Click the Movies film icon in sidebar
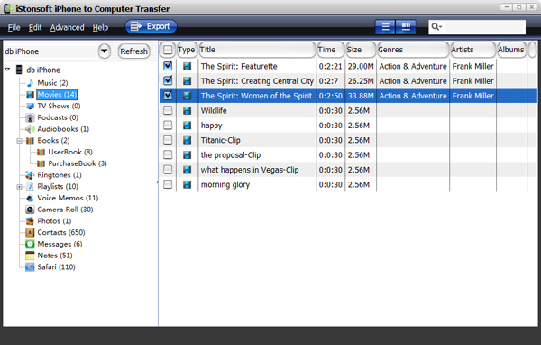Image resolution: width=541 pixels, height=345 pixels. point(30,94)
